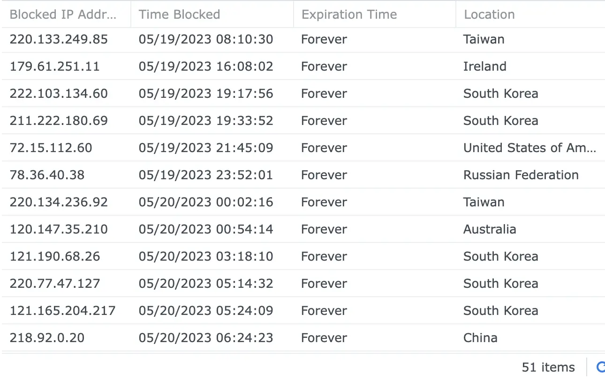Click Forever expiration for 78.36.40.38

(324, 175)
